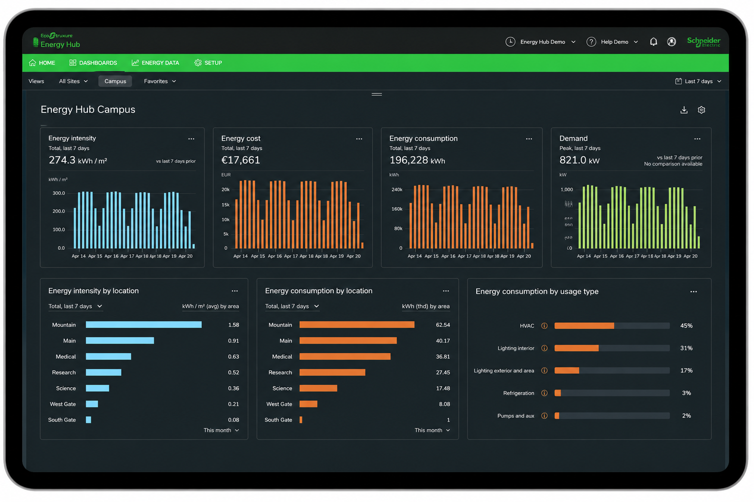Click Mountain blue bar in intensity by location
Screen dimensions: 754x502
144,325
